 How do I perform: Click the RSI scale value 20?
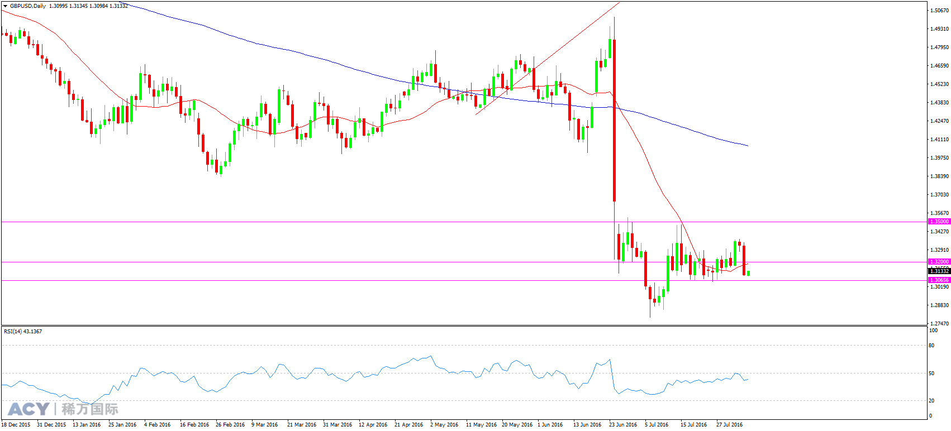coord(931,400)
